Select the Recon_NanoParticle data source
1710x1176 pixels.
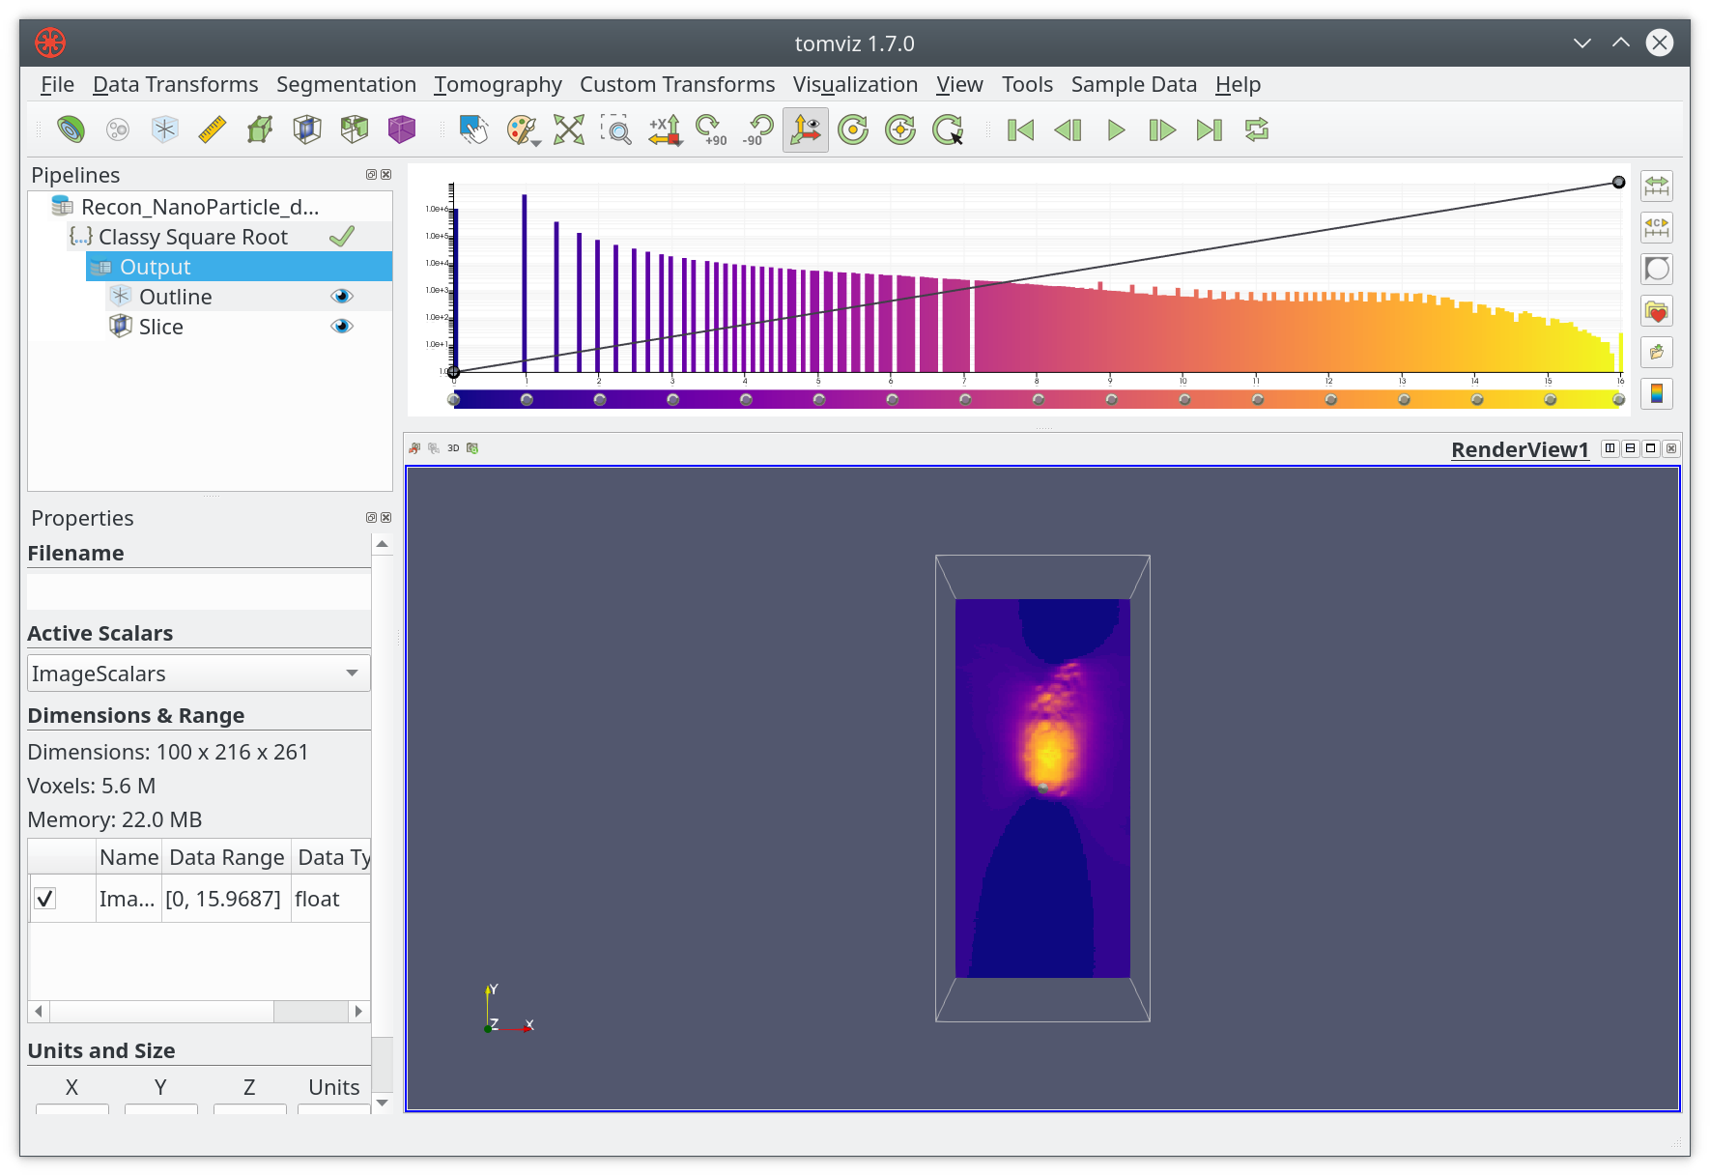point(199,207)
